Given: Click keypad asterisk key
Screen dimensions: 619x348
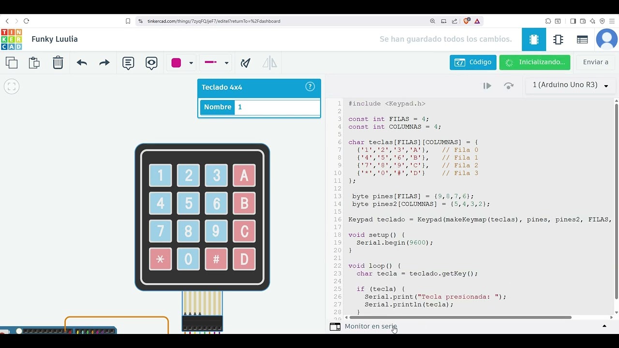Looking at the screenshot, I should point(161,260).
